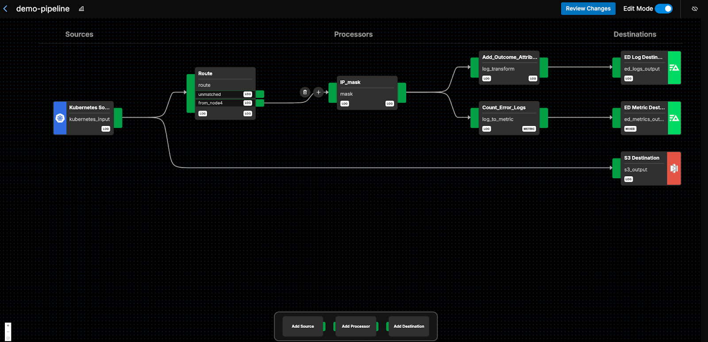Screen dimensions: 708x342
Task: Click the S3 Destination red bucket icon
Action: click(674, 169)
